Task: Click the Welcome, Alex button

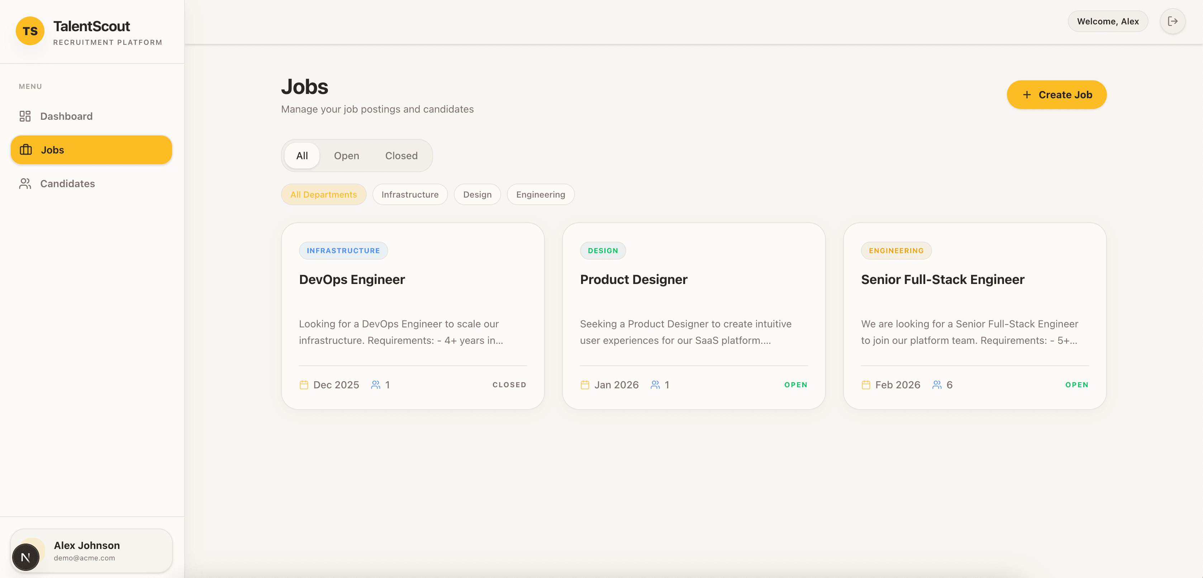Action: tap(1108, 21)
